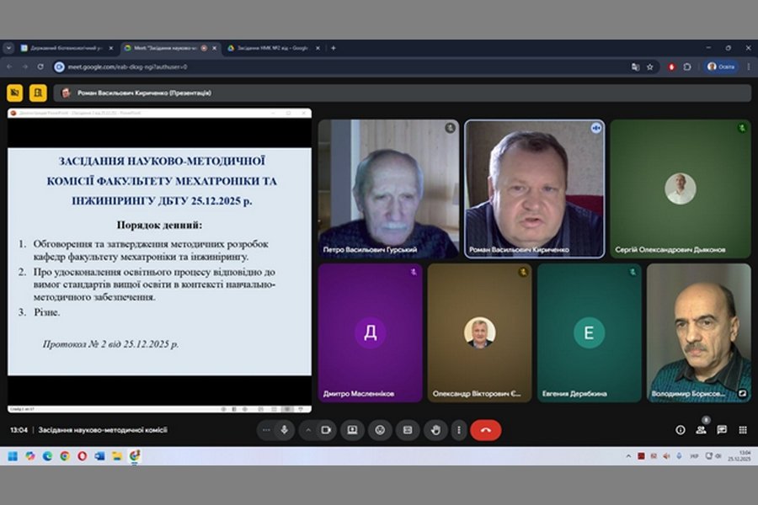Click the Освіта profile button
This screenshot has width=758, height=505.
[721, 66]
